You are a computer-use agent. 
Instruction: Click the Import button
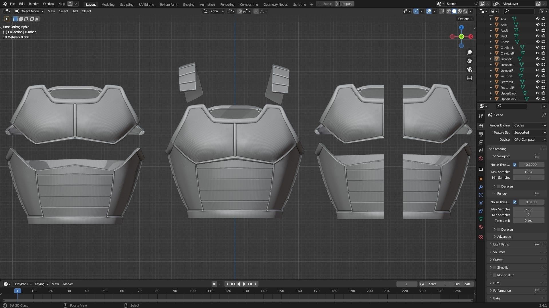point(347,4)
